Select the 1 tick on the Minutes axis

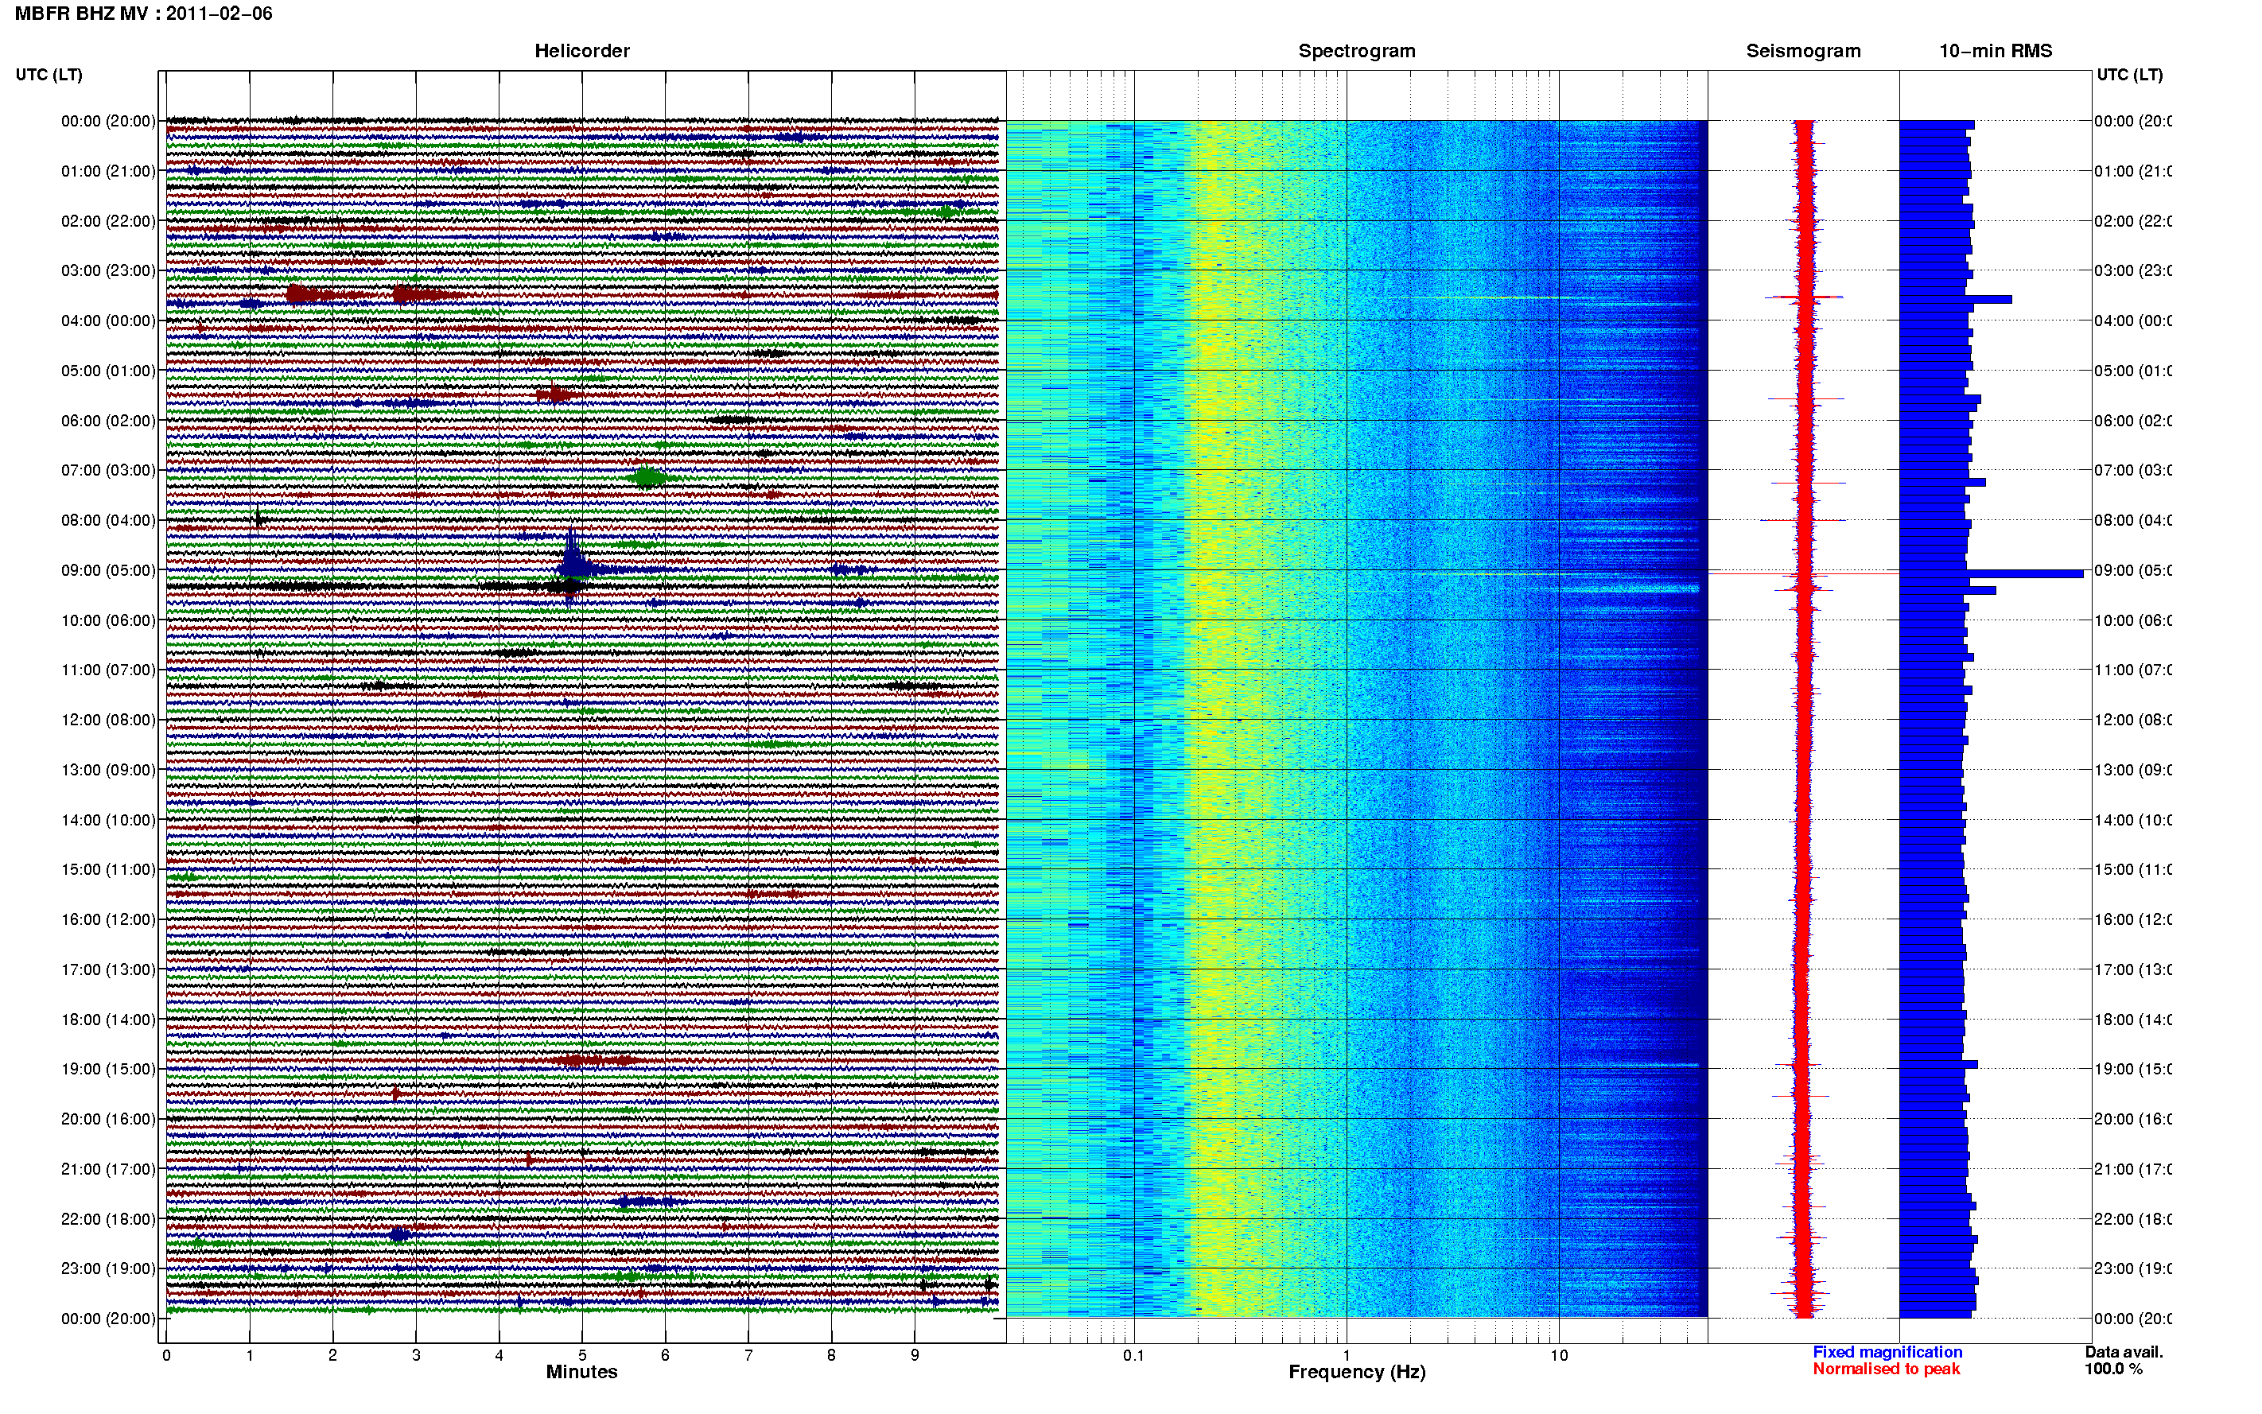tap(250, 1355)
